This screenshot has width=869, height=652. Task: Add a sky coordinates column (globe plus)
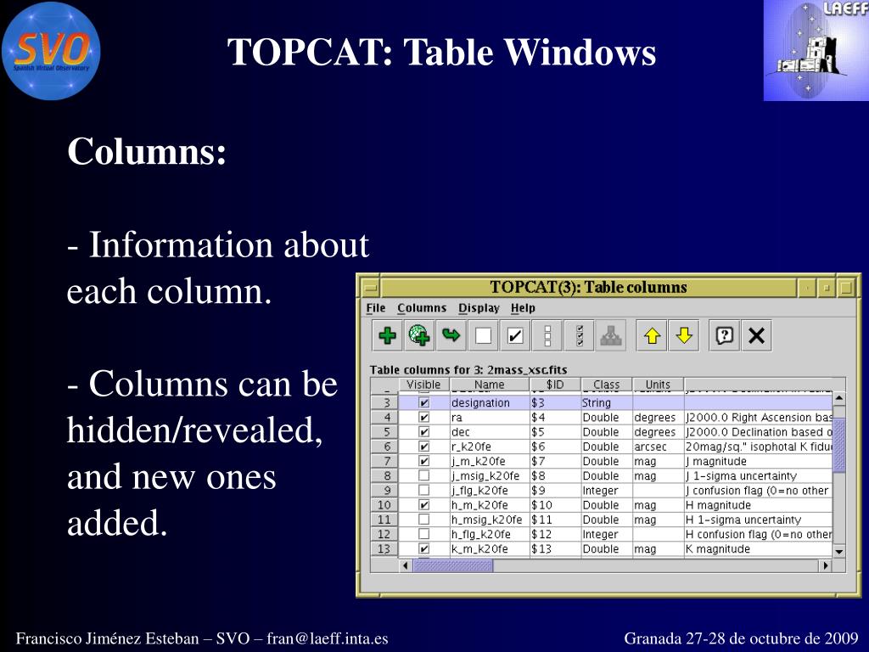click(419, 335)
